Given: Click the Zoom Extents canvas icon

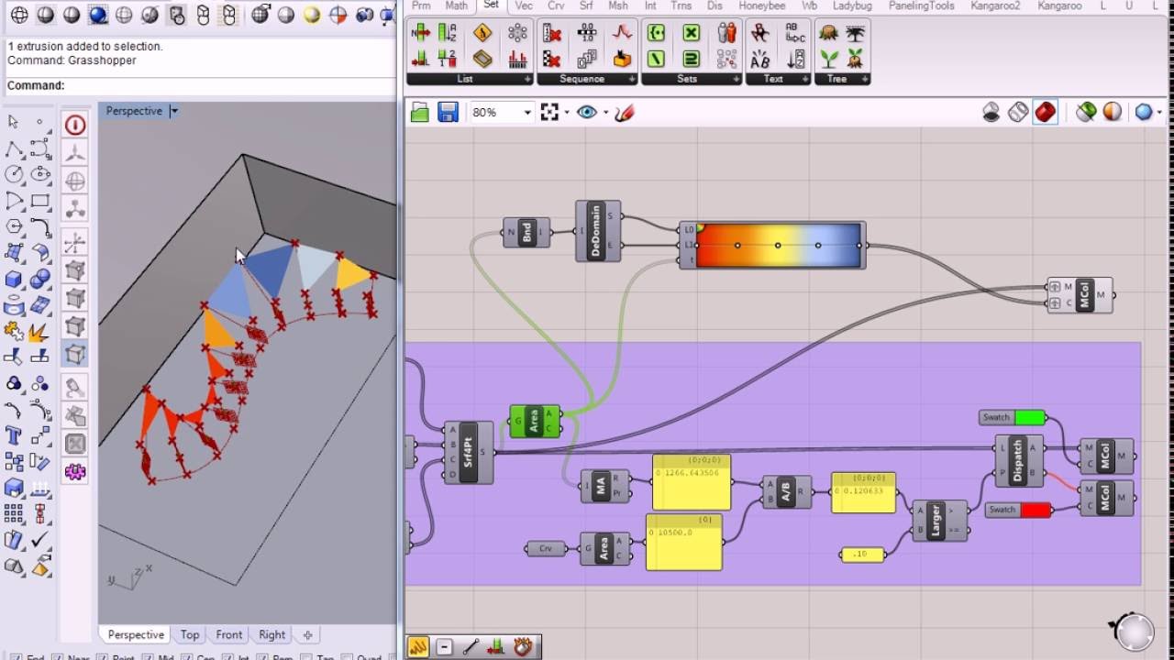Looking at the screenshot, I should pos(549,113).
